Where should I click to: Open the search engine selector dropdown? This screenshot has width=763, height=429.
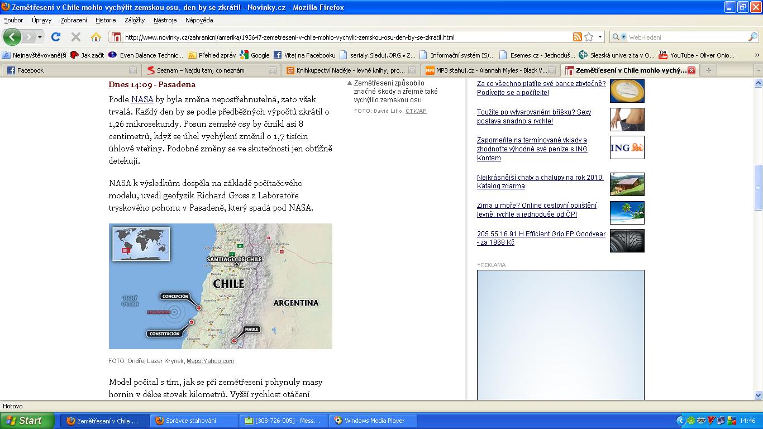(x=619, y=37)
